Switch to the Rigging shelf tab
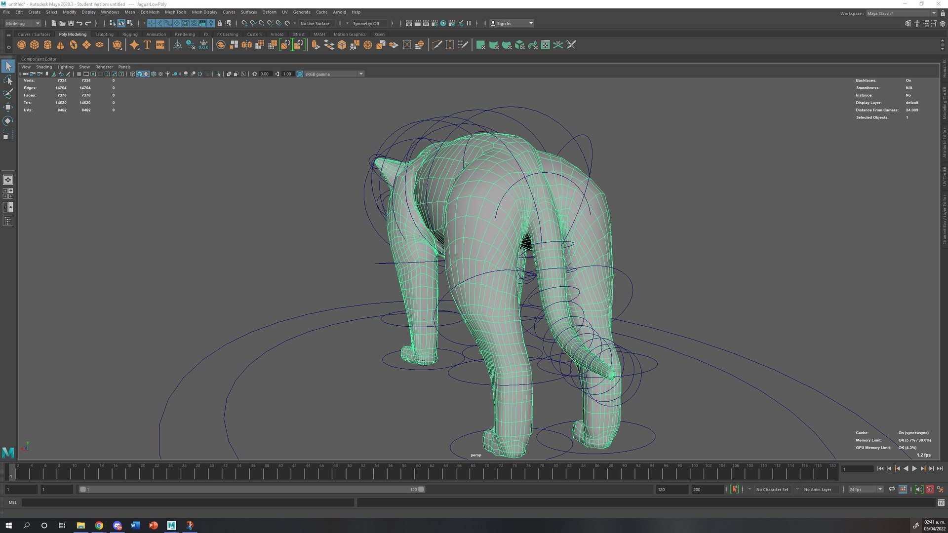Screen dimensions: 948x533 pyautogui.click(x=130, y=34)
